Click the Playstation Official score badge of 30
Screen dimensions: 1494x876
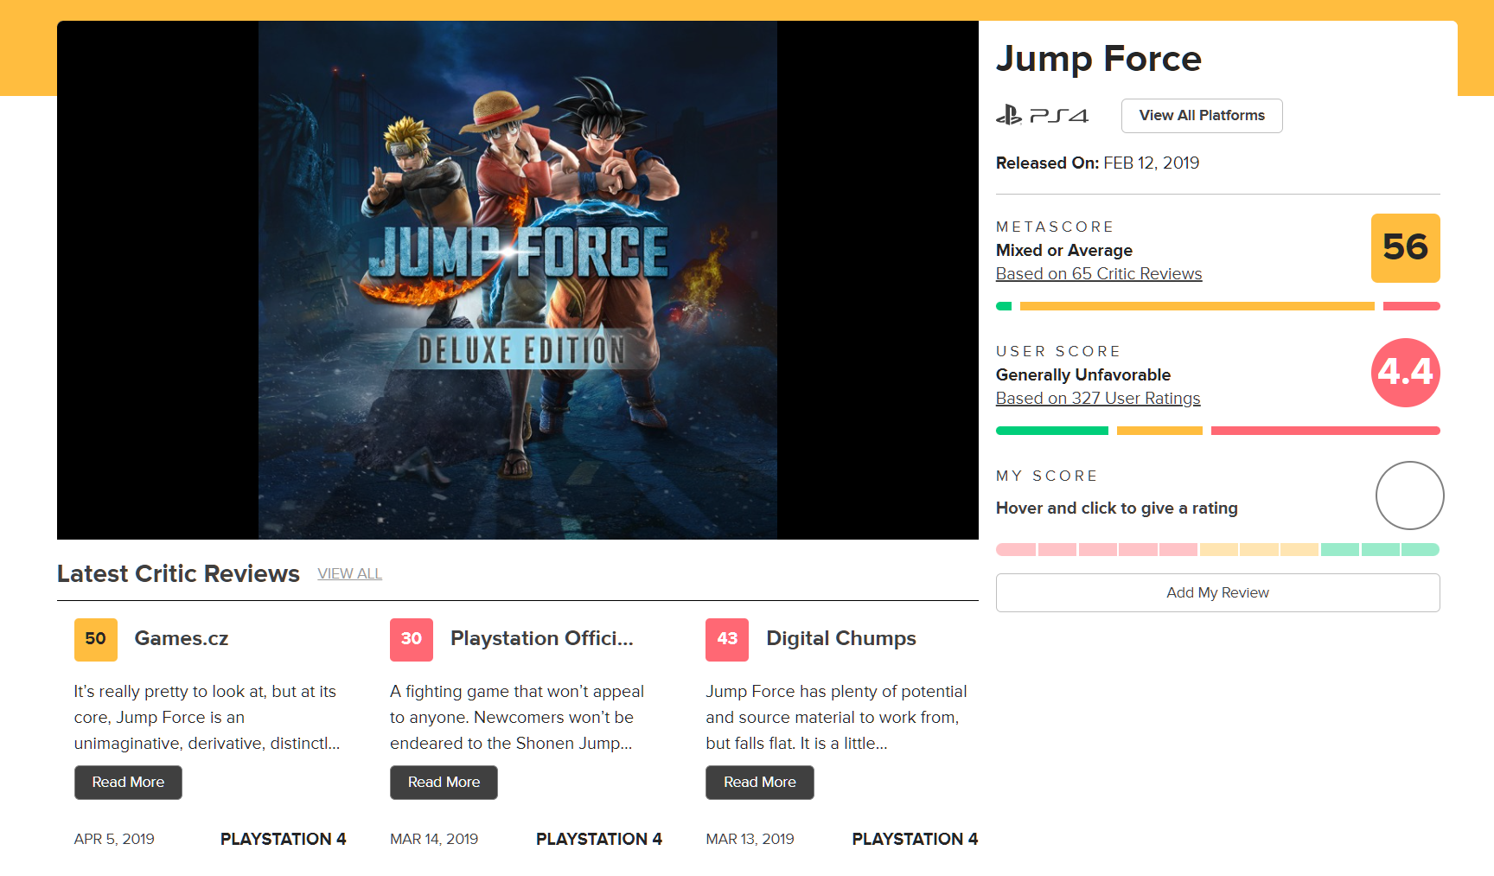[x=412, y=639]
